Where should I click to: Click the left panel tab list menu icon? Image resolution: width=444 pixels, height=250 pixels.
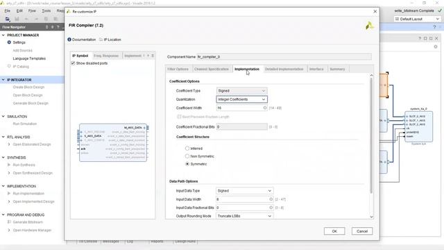tap(153, 56)
